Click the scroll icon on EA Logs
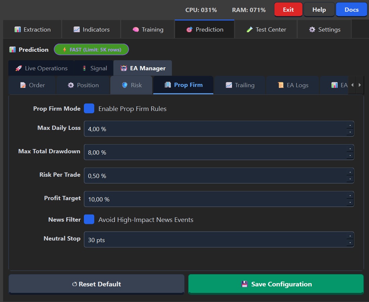Screen dimensions: 369x302 (280, 85)
